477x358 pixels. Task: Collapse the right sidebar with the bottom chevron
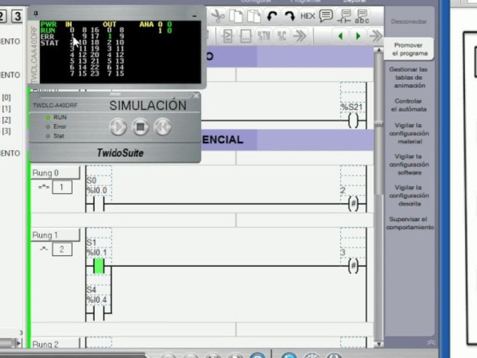(x=430, y=342)
